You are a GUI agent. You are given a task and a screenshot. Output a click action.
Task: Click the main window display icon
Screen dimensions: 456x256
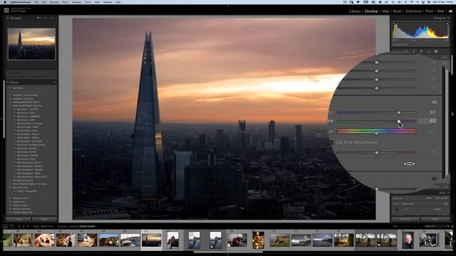click(5, 226)
